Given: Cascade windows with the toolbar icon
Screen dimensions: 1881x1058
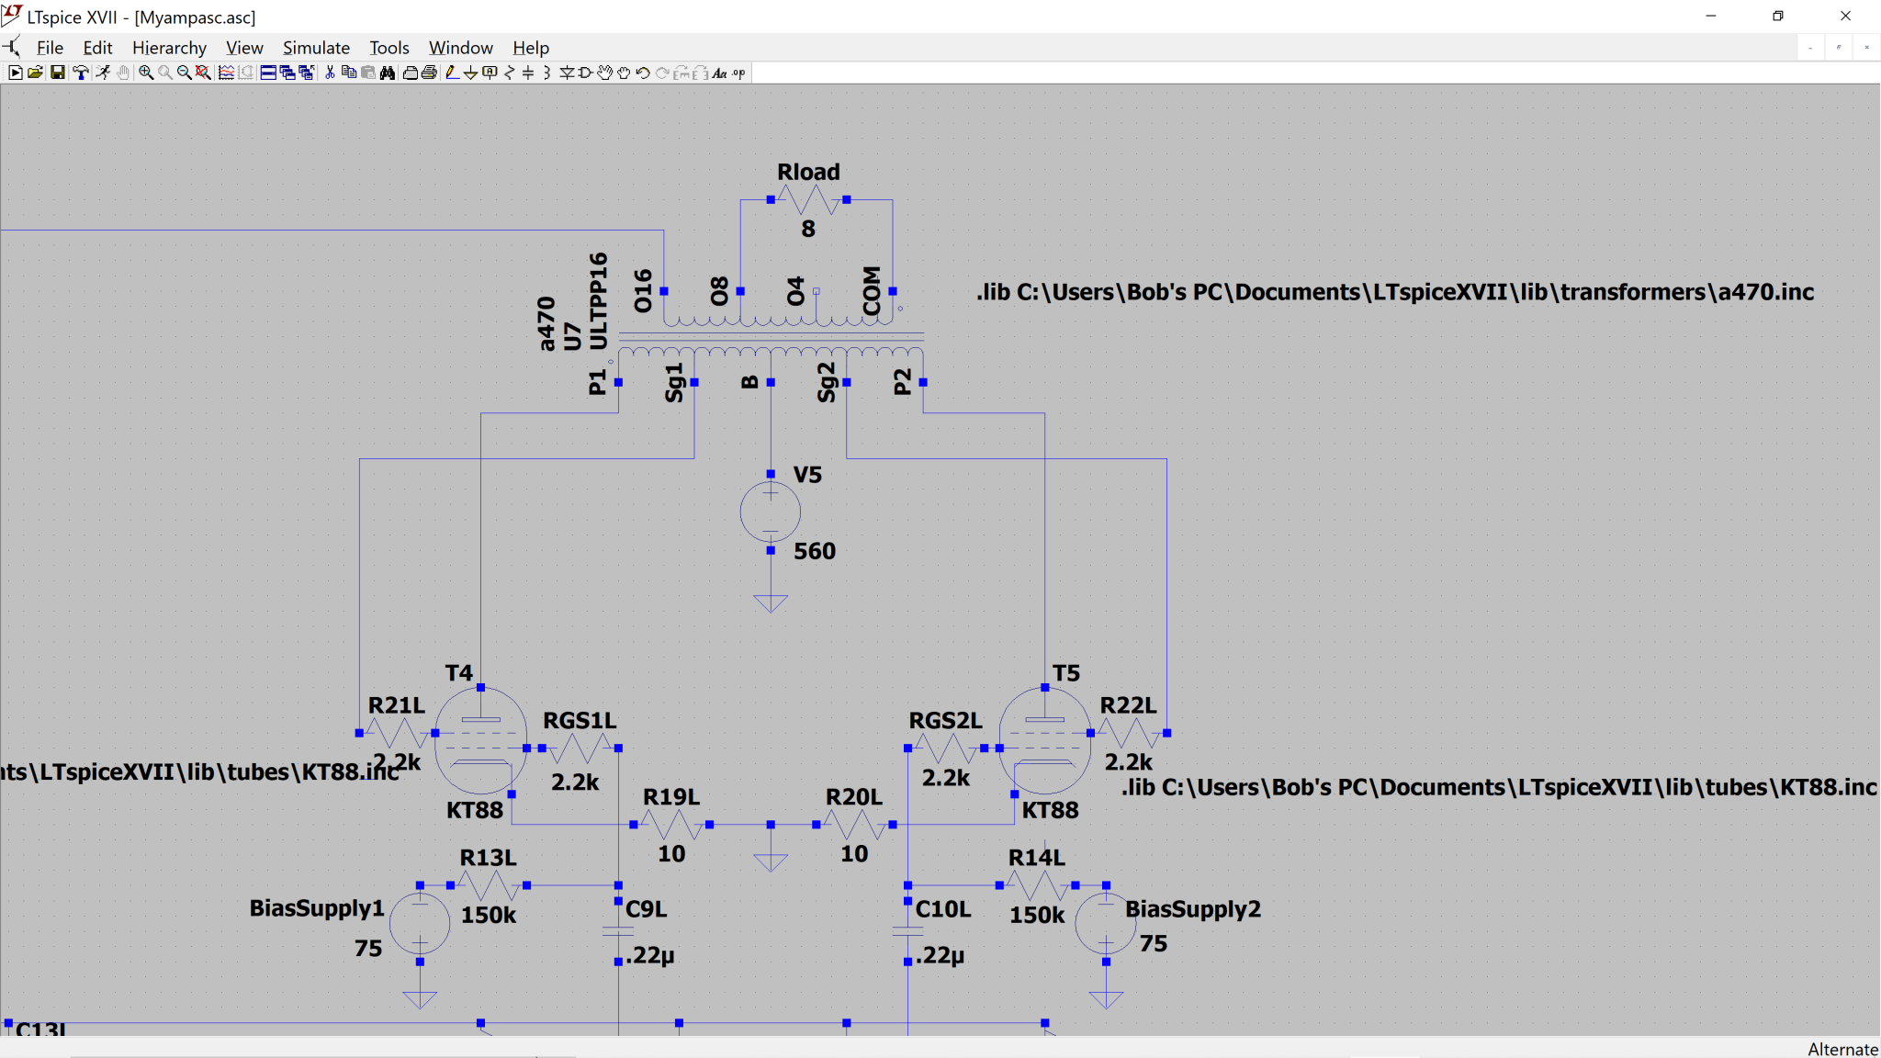Looking at the screenshot, I should click(x=287, y=73).
